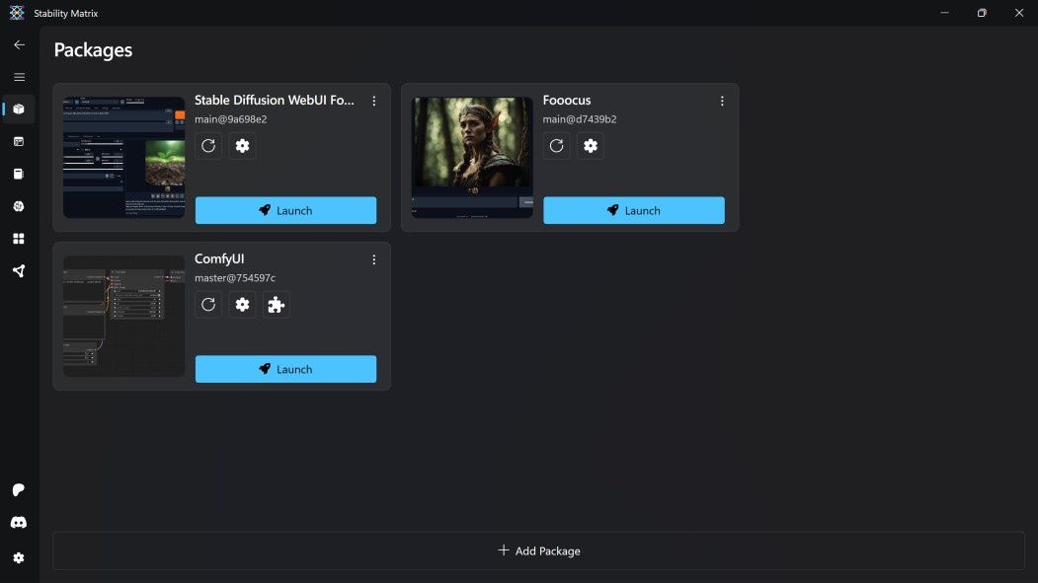Viewport: 1038px width, 583px height.
Task: Click the Packages page heading
Action: pyautogui.click(x=94, y=49)
